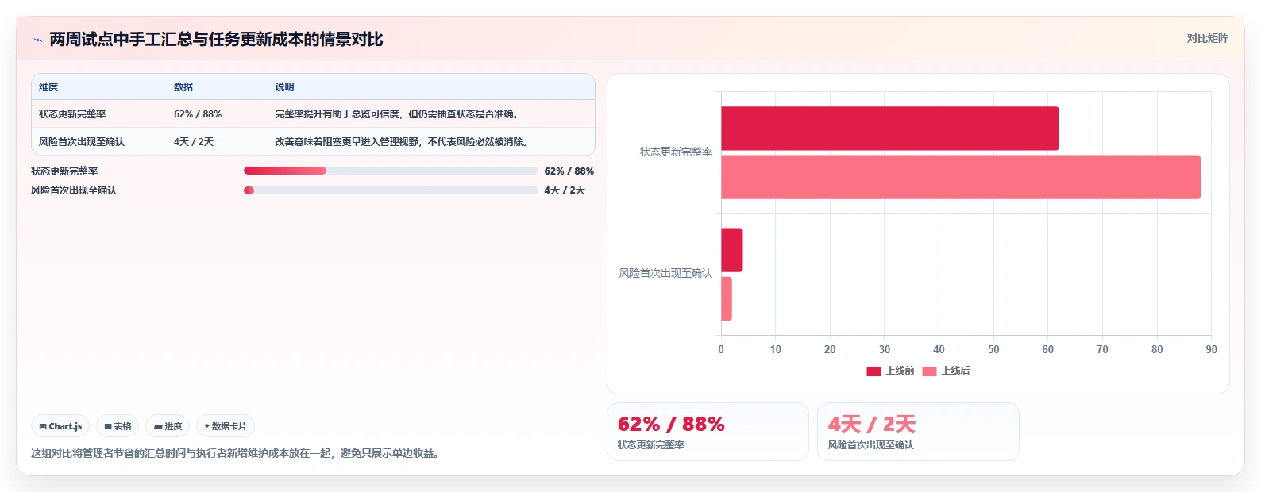Click the x-axis tick label 90

coord(1211,349)
